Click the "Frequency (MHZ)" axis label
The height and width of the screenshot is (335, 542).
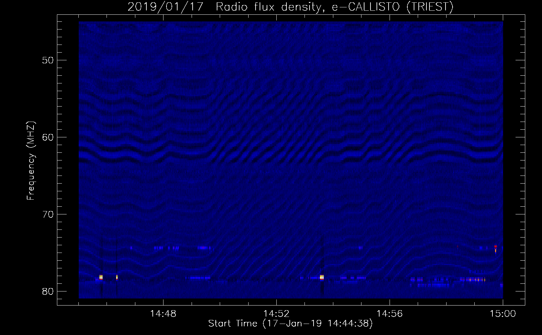[31, 161]
